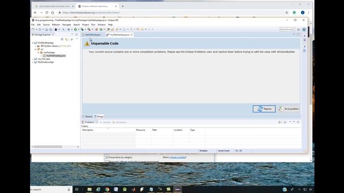Open the New icon dropdown arrow
The width and height of the screenshot is (344, 193).
[x=36, y=29]
